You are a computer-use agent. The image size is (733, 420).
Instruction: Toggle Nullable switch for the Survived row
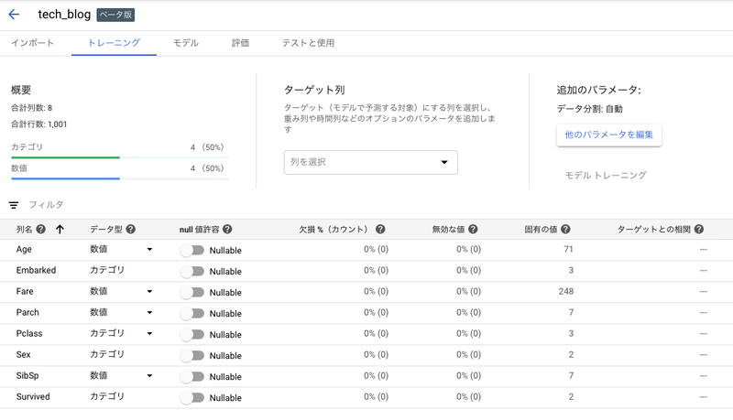click(192, 398)
